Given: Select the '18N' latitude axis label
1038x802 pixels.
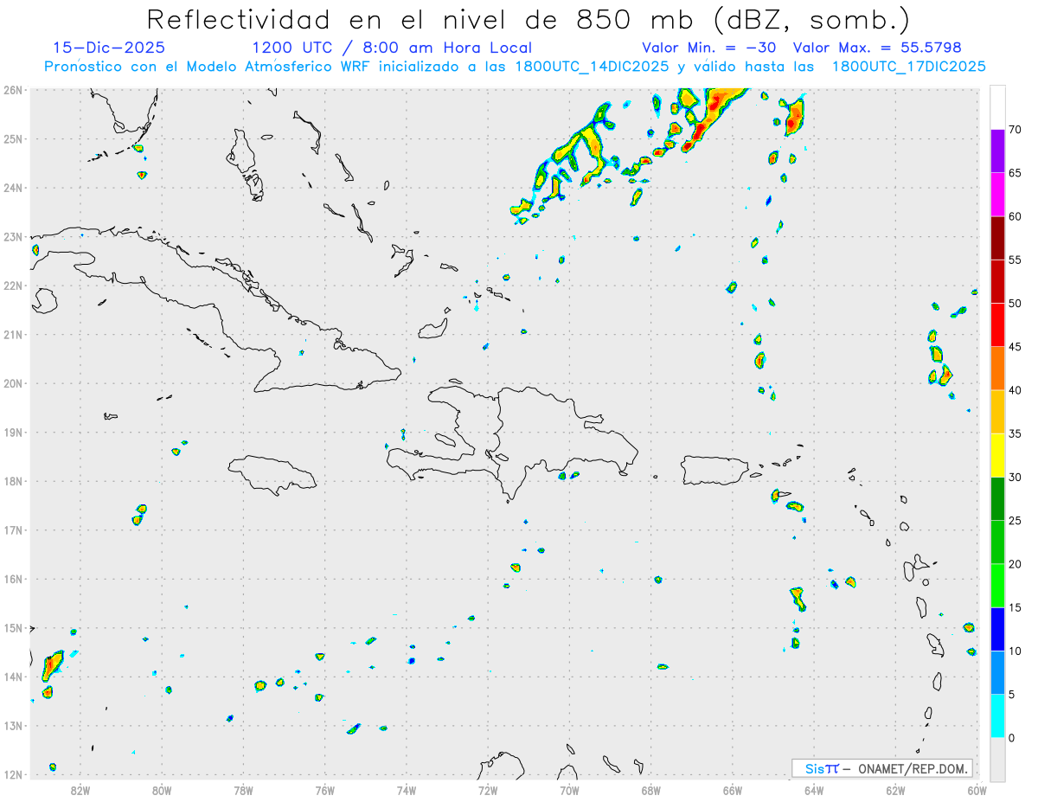Looking at the screenshot, I should [13, 481].
